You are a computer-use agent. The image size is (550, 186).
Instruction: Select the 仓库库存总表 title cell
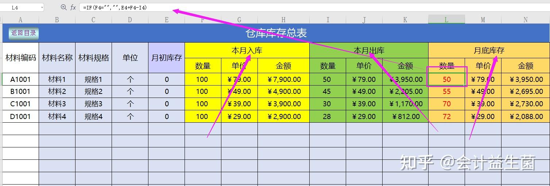pos(276,33)
